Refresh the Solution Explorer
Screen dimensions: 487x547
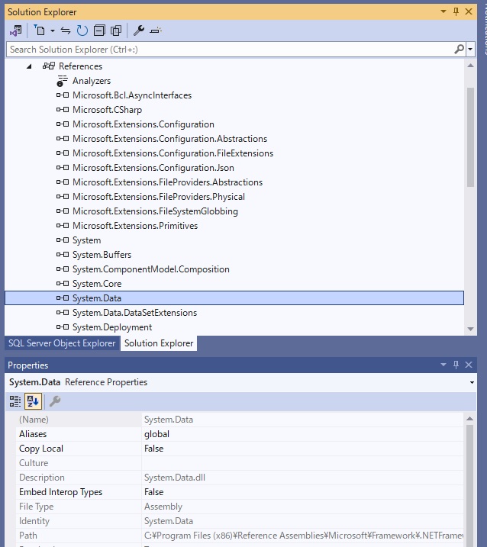pos(82,31)
